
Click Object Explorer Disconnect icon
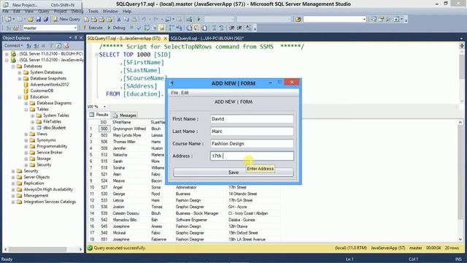pos(36,45)
